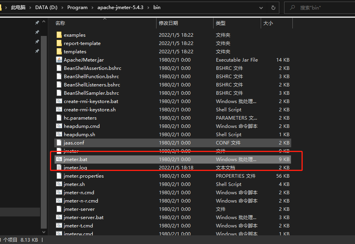Click the BeanShellAssertion.bshrc file icon
Image resolution: width=355 pixels, height=244 pixels.
click(59, 68)
